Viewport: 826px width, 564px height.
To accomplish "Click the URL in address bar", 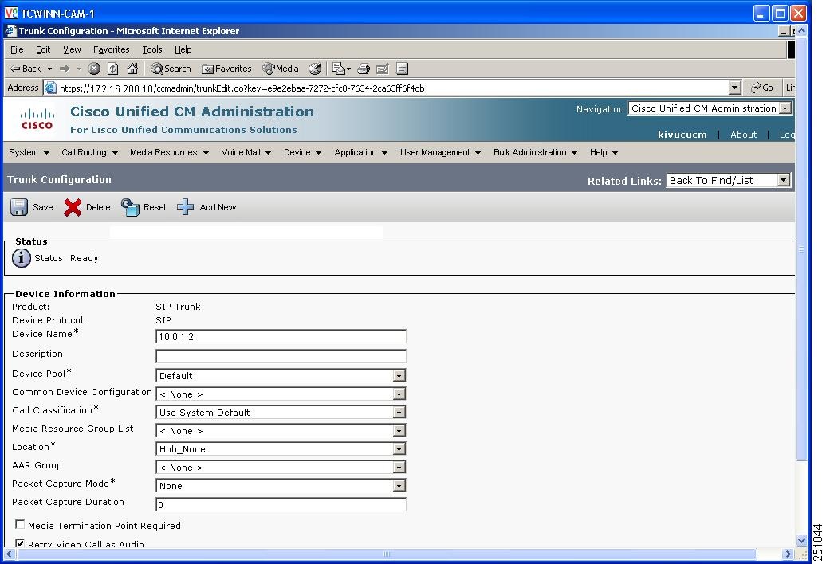I will tap(242, 88).
